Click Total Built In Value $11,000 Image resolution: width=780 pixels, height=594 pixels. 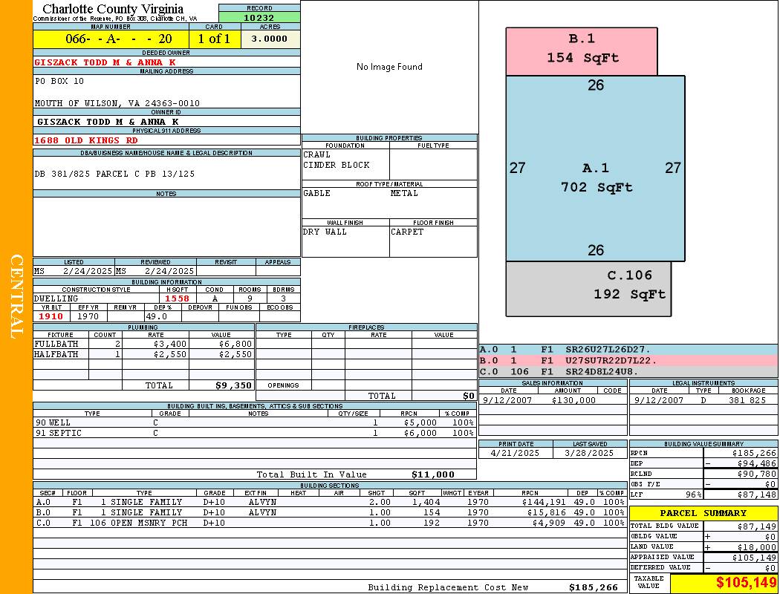[x=433, y=474]
